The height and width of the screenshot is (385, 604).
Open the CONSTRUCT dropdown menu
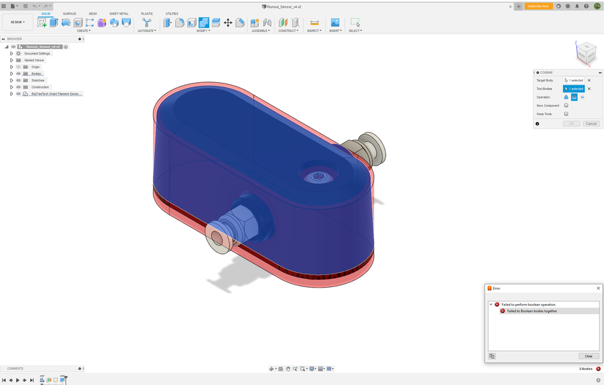[x=288, y=31]
